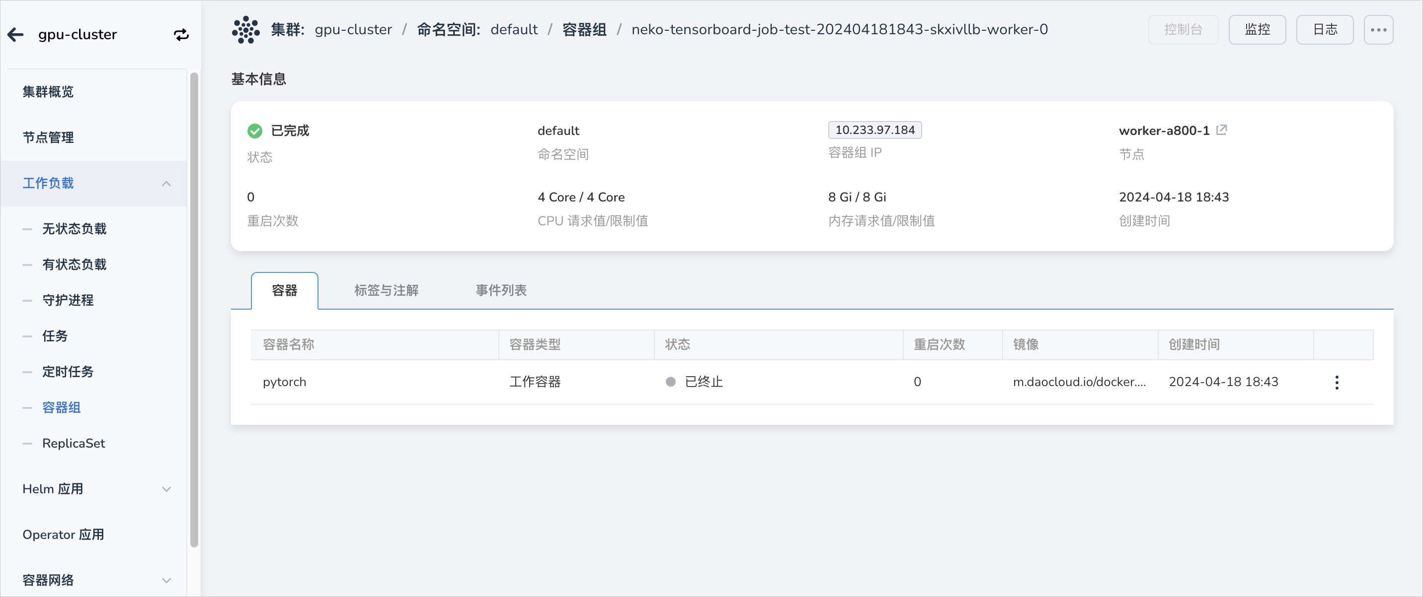Click the 容器名称 column header
This screenshot has width=1423, height=597.
coord(288,345)
